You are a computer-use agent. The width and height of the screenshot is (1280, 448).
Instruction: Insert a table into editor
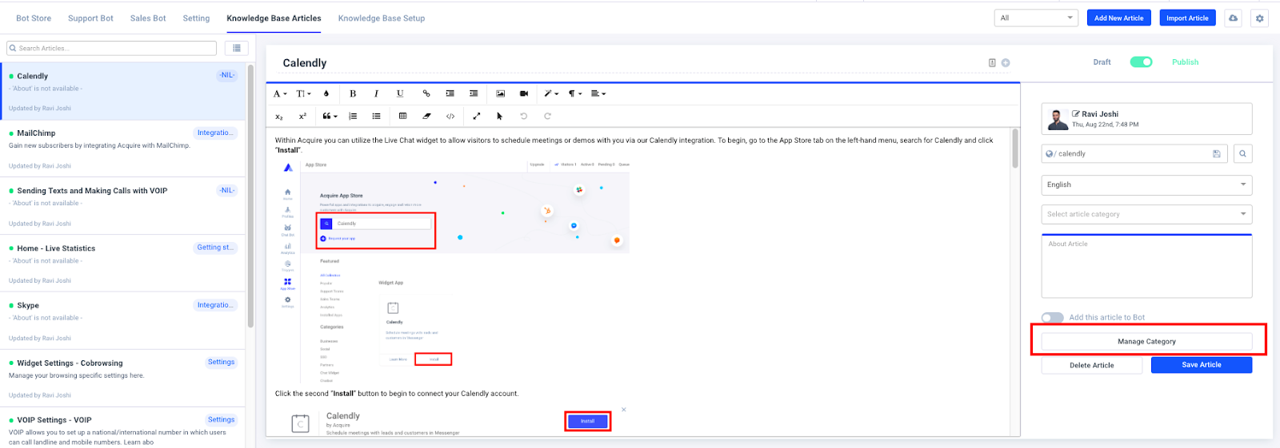pos(402,117)
